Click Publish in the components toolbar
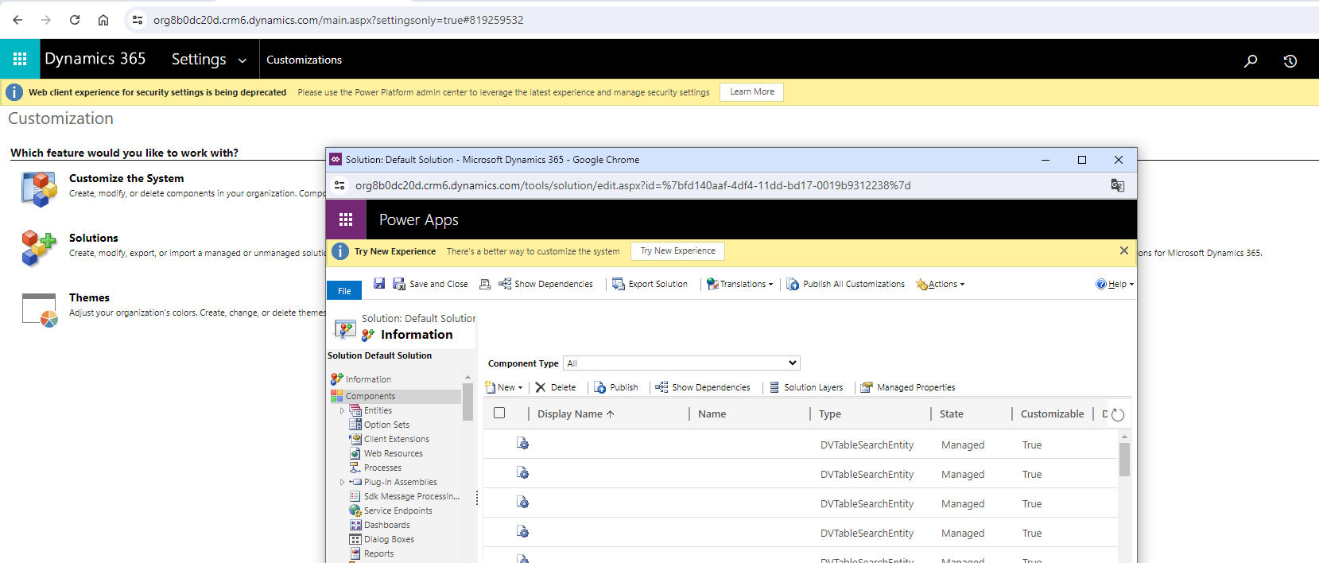This screenshot has height=563, width=1319. [x=616, y=387]
